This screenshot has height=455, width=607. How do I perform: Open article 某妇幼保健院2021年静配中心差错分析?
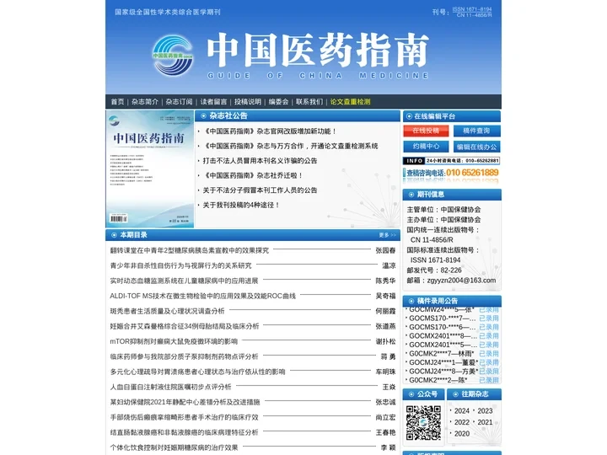[185, 402]
